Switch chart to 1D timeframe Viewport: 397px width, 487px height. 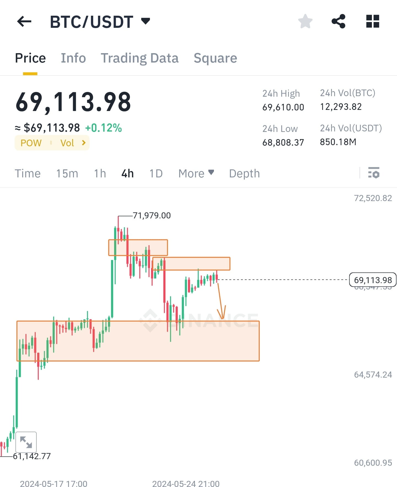pyautogui.click(x=155, y=174)
